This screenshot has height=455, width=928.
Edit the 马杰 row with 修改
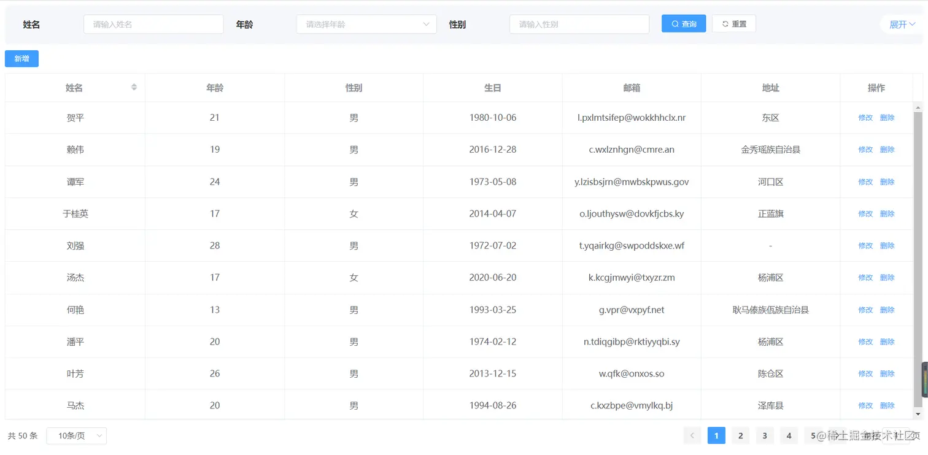point(865,406)
